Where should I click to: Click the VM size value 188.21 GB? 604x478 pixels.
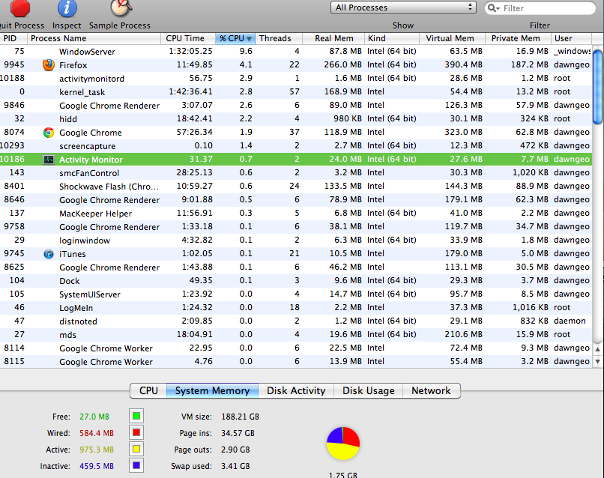coord(240,417)
